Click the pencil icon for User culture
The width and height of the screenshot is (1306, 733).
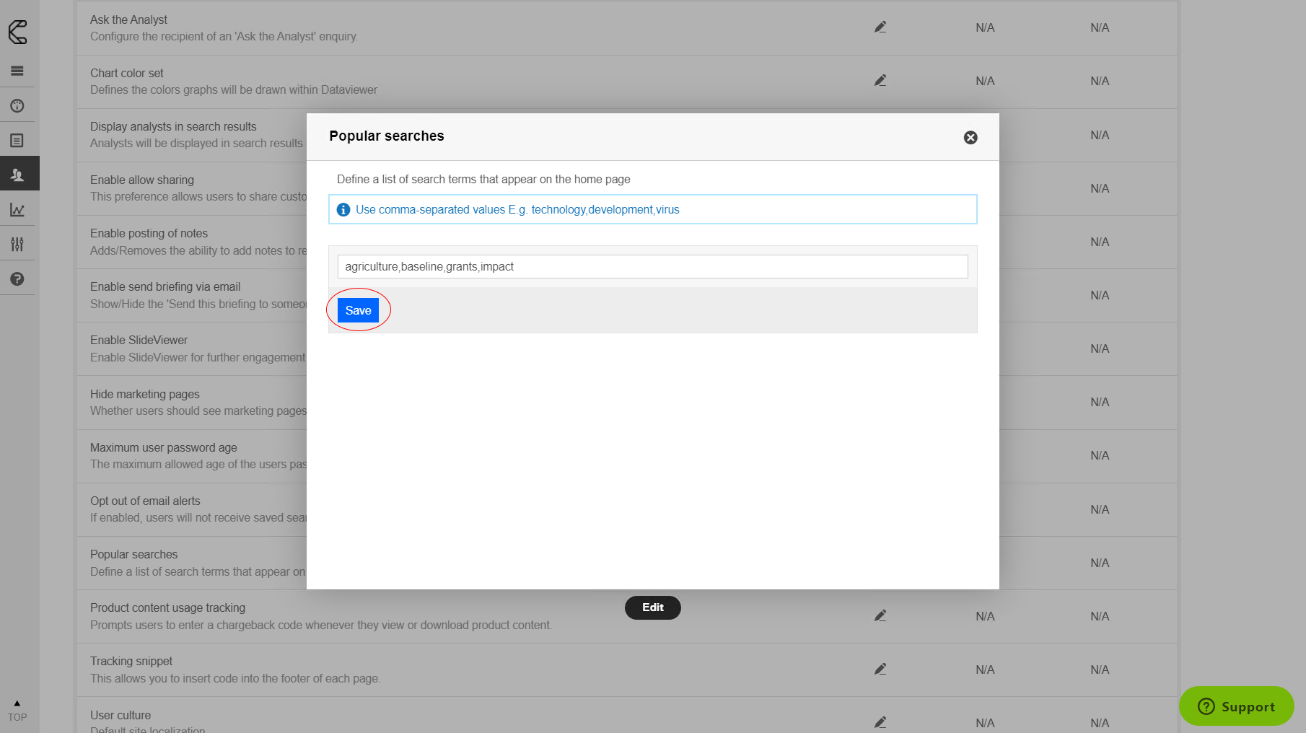[x=880, y=722]
